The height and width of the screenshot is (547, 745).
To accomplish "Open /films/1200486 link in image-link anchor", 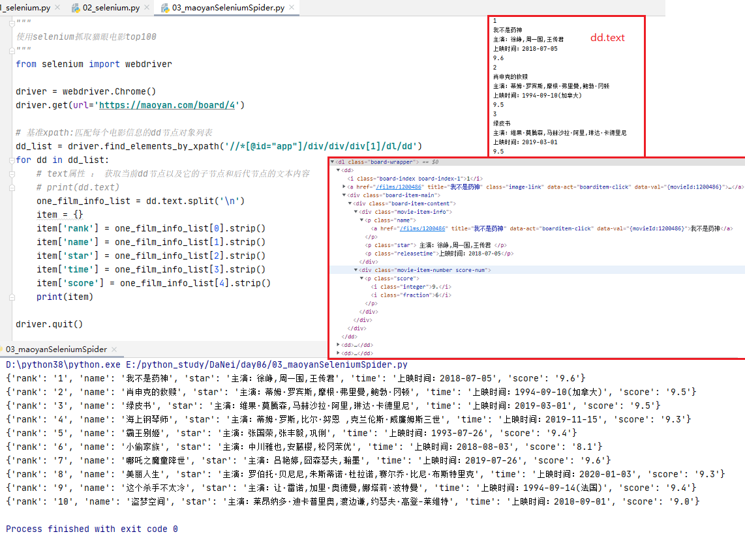I will point(399,187).
